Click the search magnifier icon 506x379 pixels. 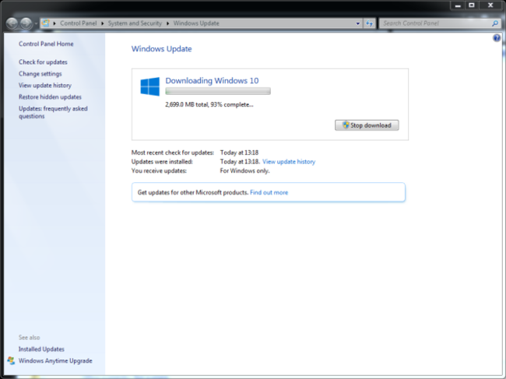495,23
